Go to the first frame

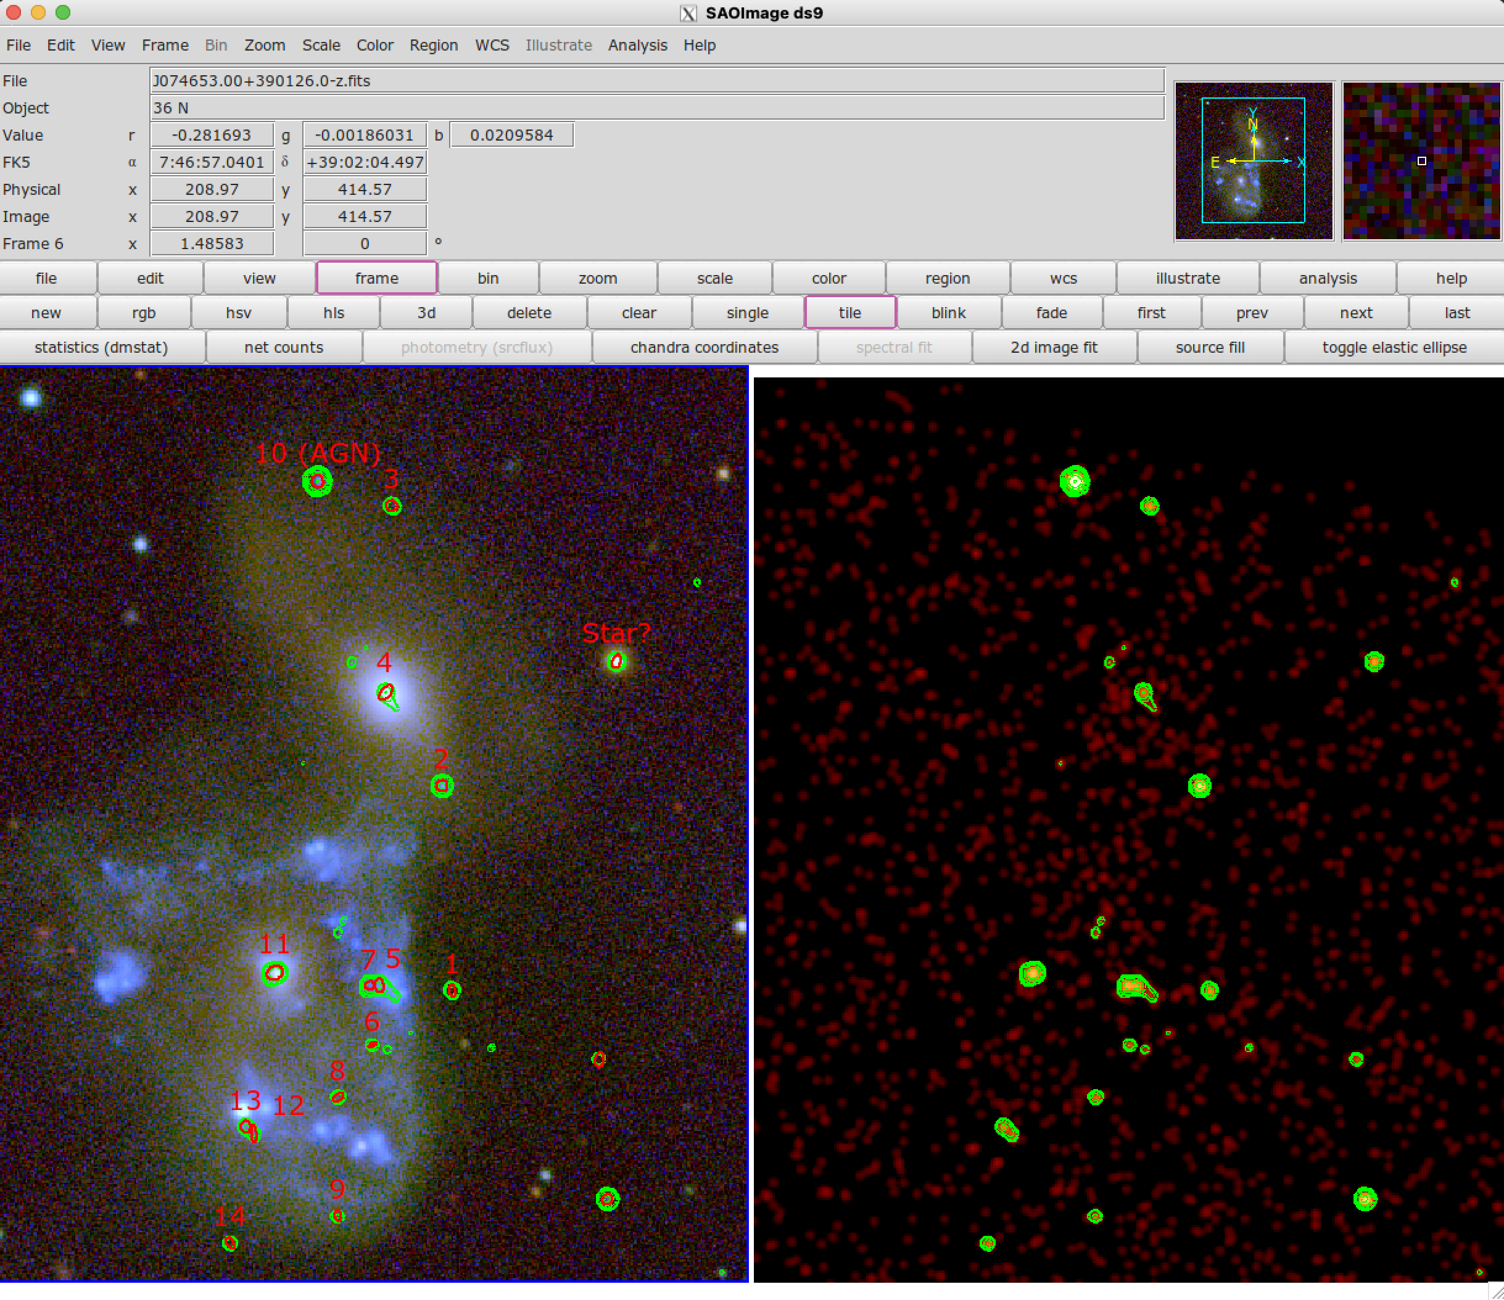1151,313
